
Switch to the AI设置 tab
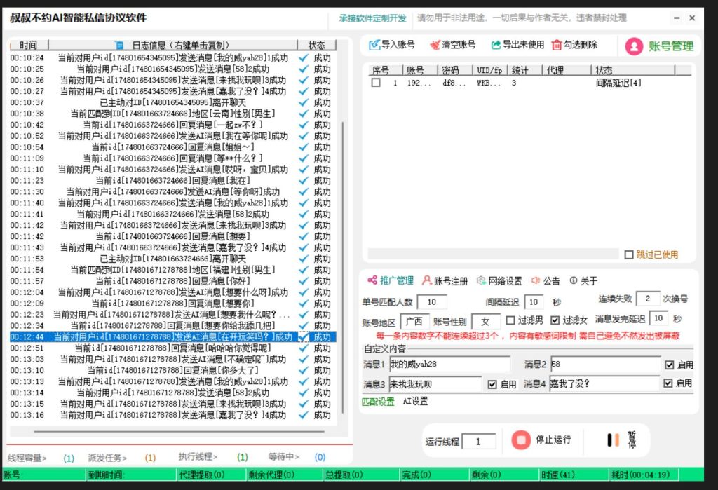[x=415, y=402]
